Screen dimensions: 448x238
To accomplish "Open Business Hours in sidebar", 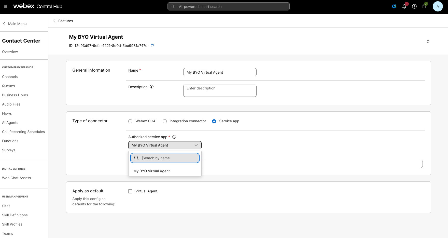I will tap(15, 95).
